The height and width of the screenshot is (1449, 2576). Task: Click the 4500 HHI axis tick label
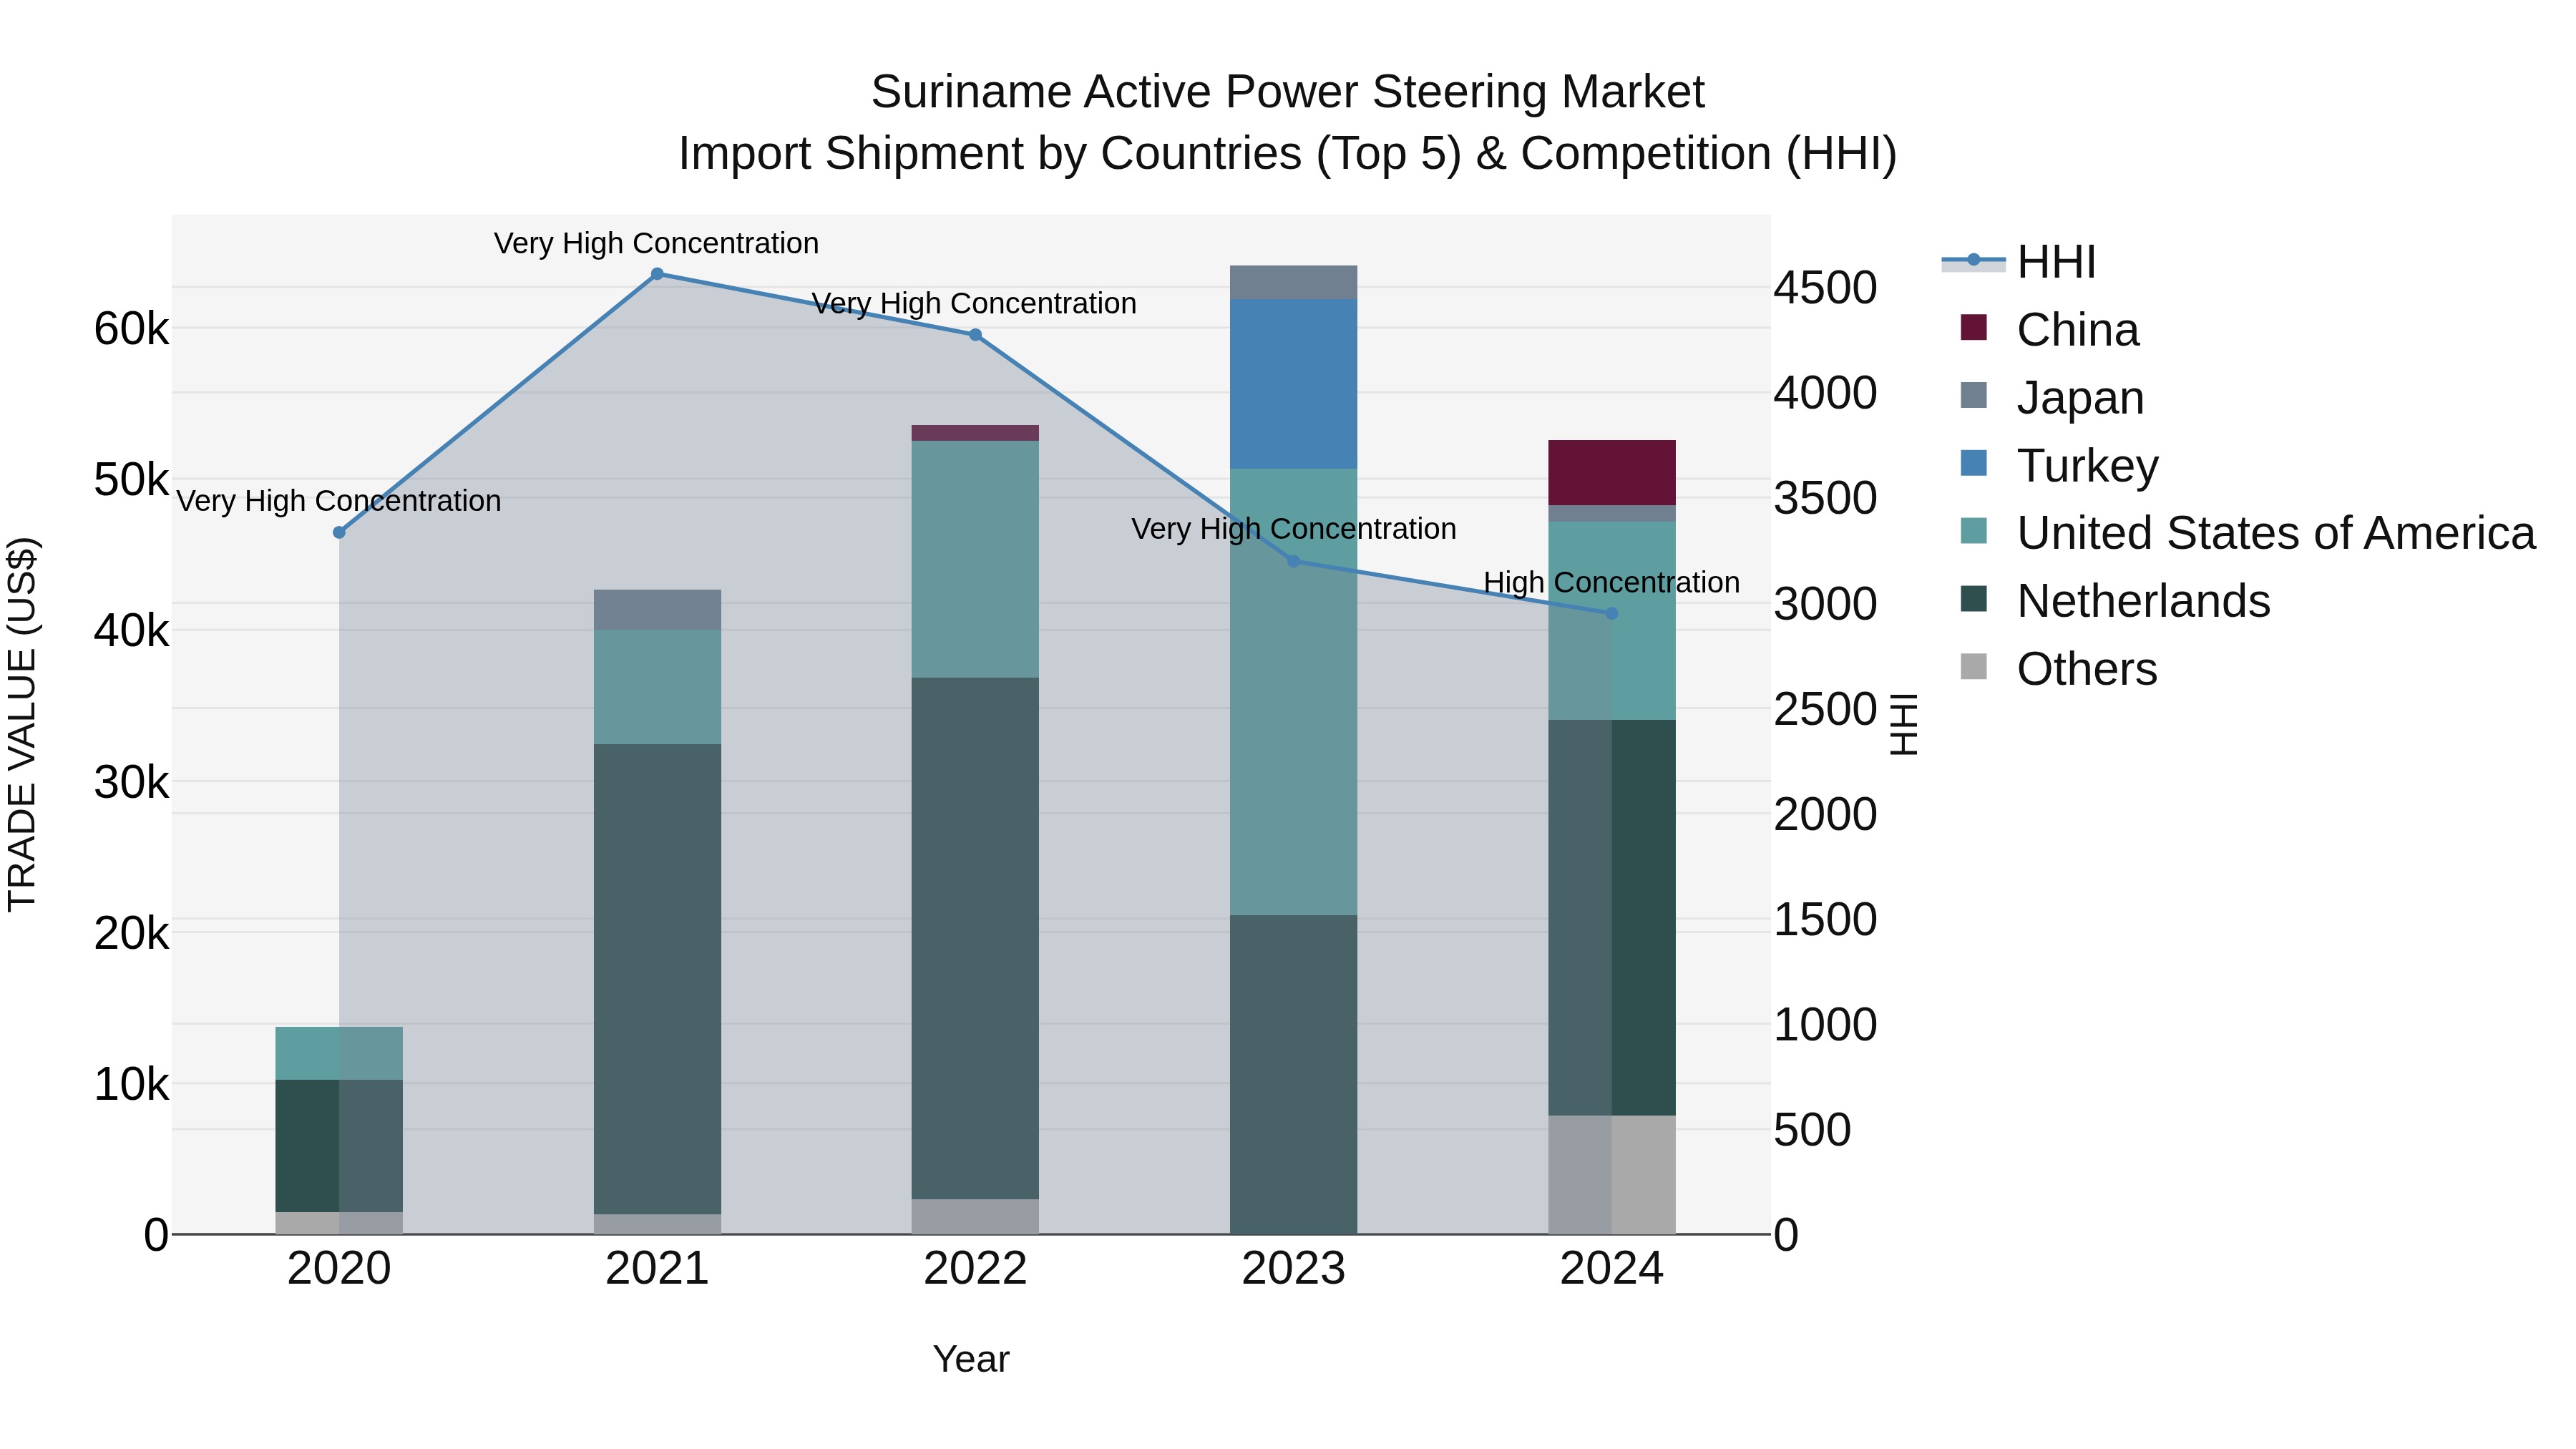pos(1825,288)
